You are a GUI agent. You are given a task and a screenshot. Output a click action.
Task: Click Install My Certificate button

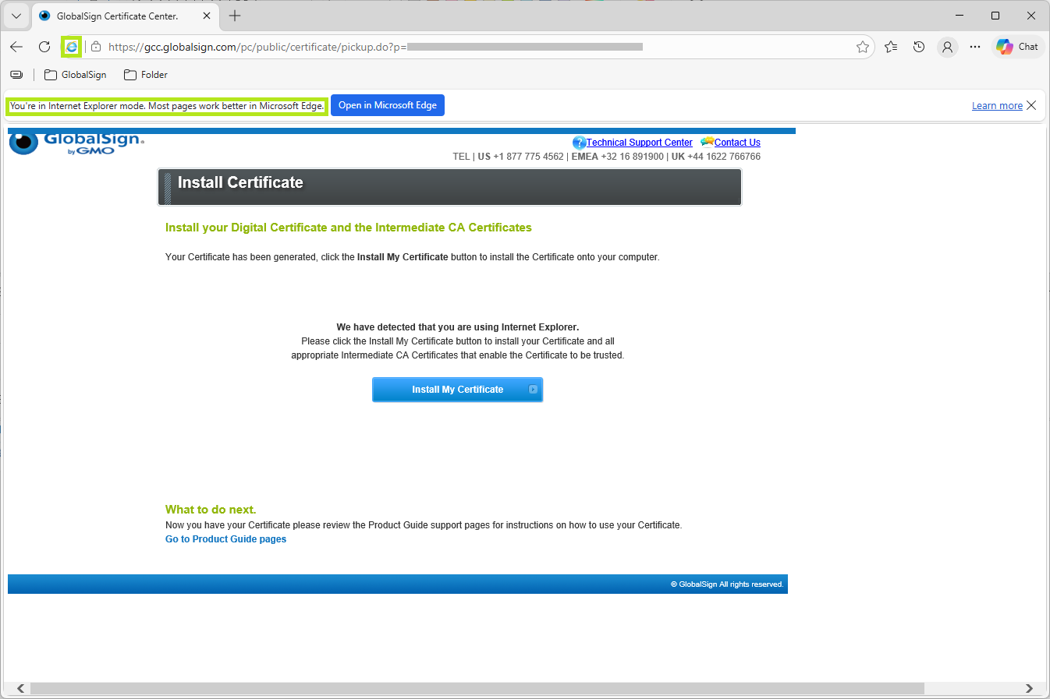[x=457, y=390]
